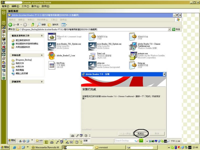Click Search Desktop input field

[124, 141]
